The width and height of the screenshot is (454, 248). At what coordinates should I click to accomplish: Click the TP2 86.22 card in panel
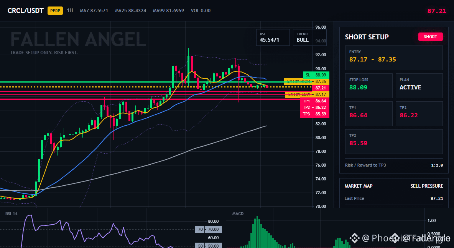click(x=419, y=113)
